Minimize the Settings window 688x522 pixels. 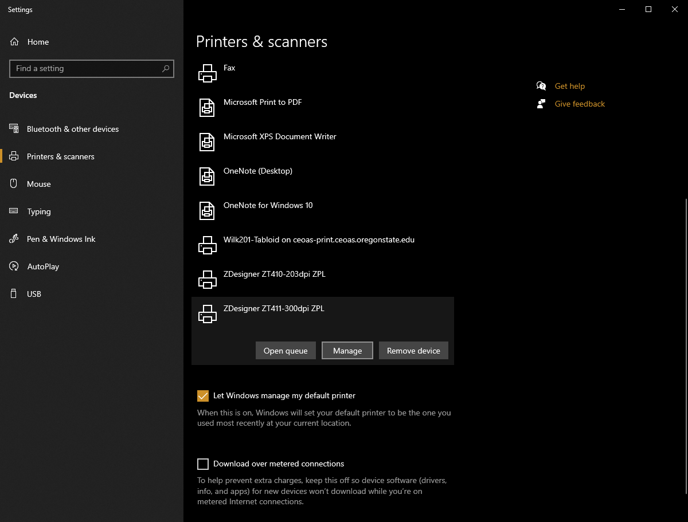(622, 9)
